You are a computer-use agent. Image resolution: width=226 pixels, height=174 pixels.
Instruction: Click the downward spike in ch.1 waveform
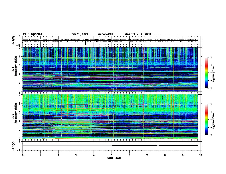86,43
